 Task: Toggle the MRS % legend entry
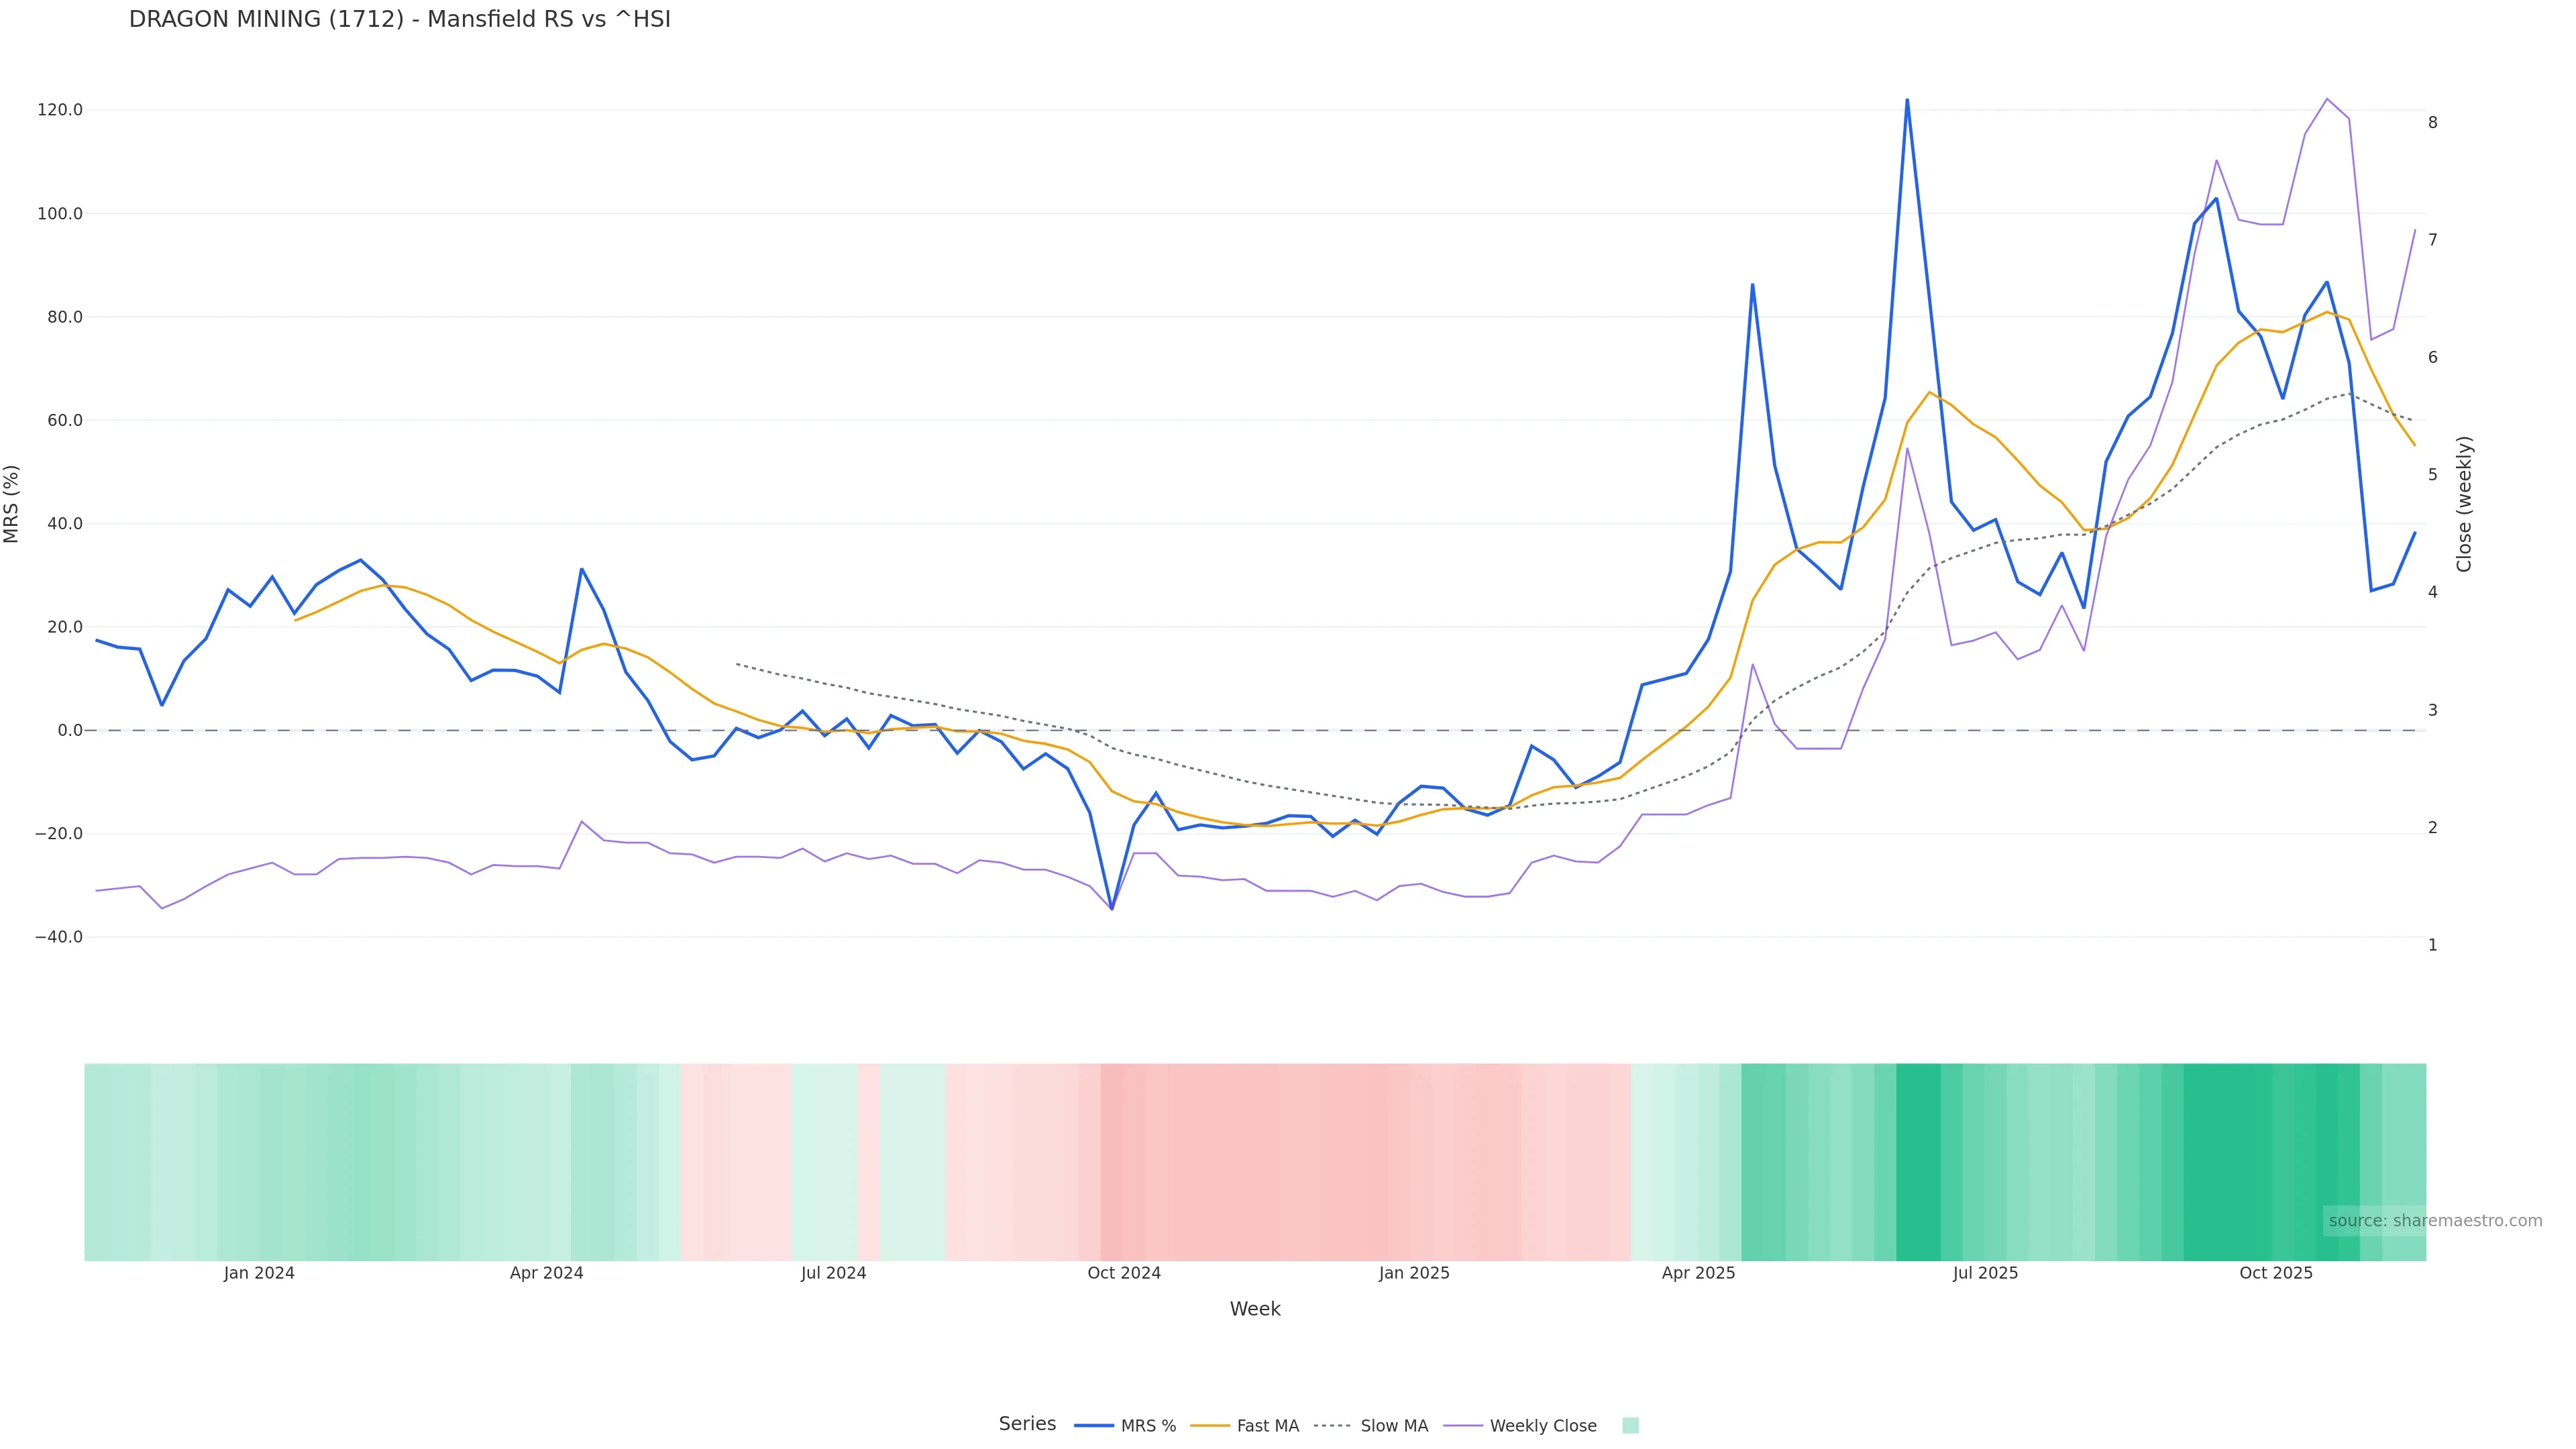tap(1147, 1426)
